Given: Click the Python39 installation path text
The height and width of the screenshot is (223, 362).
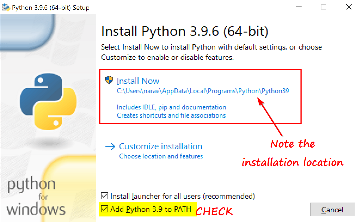Looking at the screenshot, I should click(x=203, y=91).
